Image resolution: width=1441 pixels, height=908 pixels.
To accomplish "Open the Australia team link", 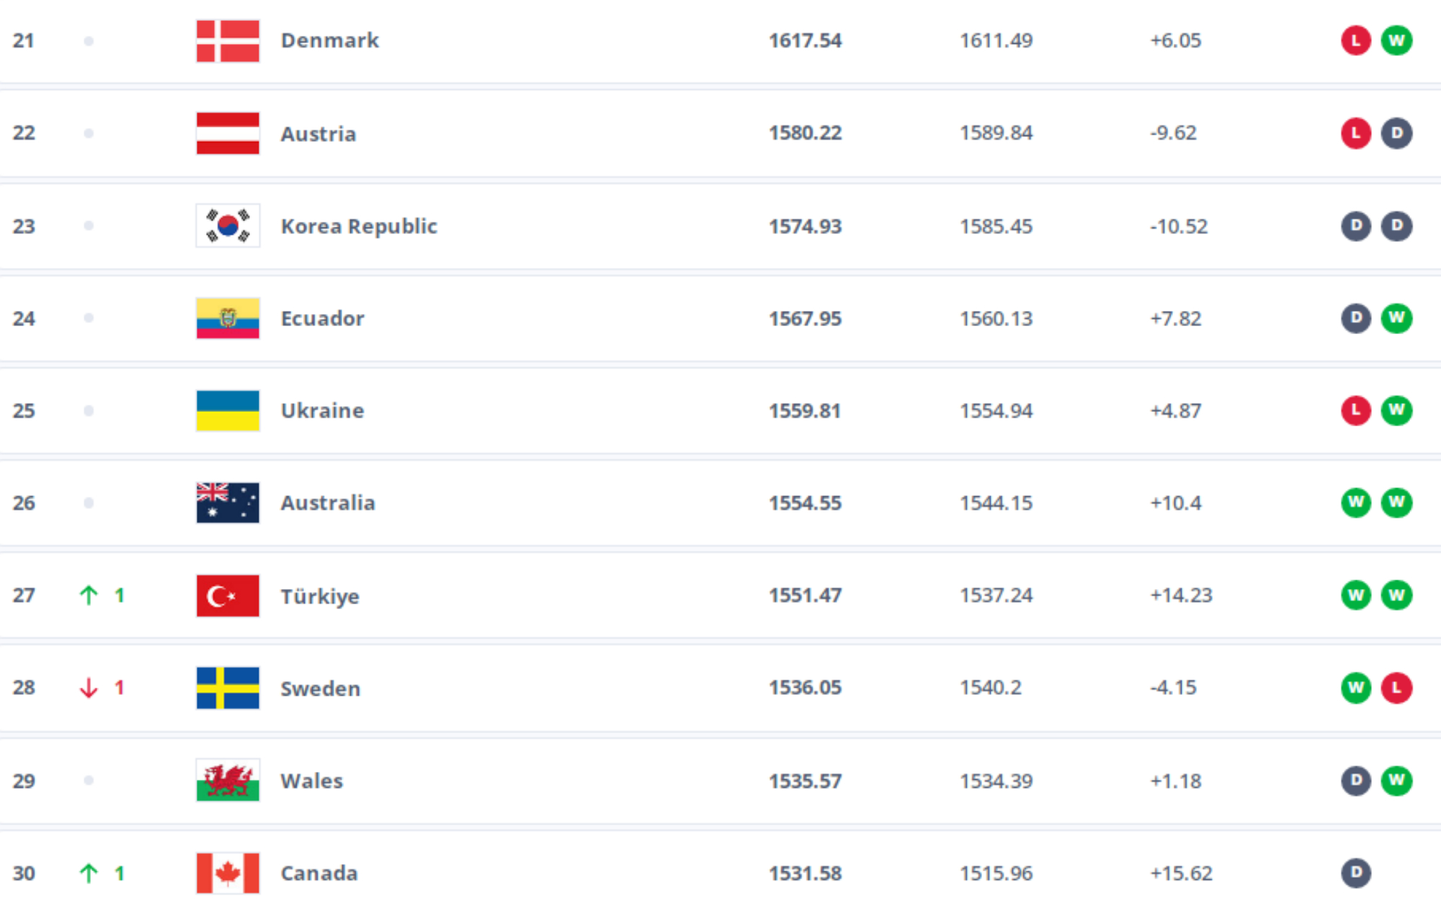I will [328, 503].
